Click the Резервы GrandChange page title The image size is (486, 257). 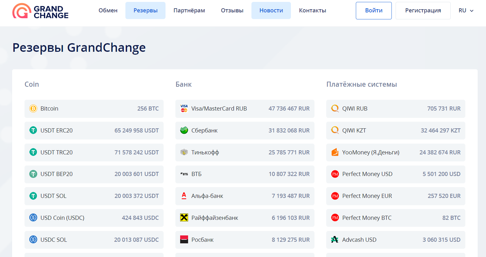(x=79, y=48)
